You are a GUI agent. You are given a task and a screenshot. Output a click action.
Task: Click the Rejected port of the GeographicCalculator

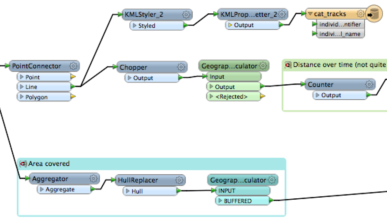231,97
